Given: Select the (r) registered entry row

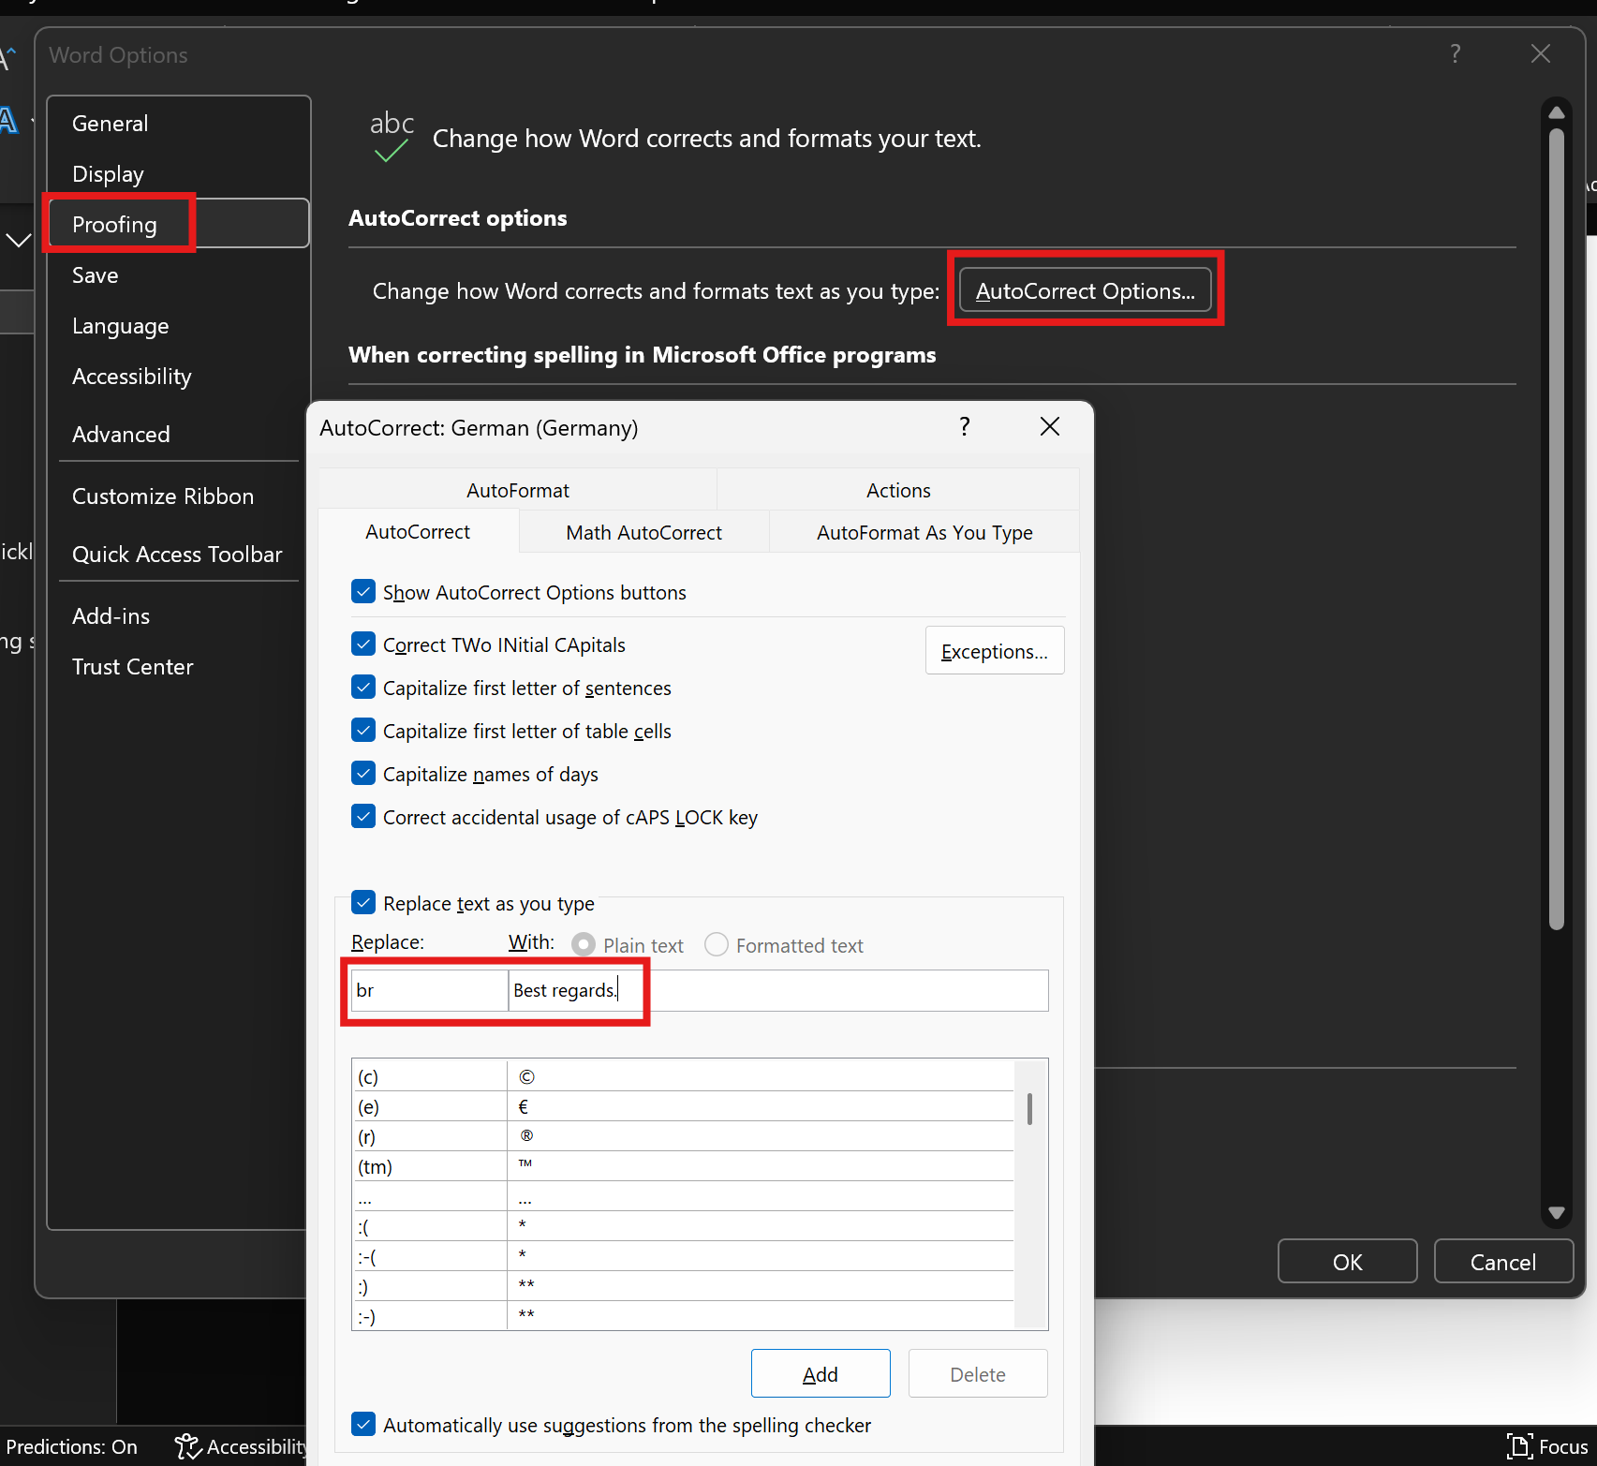Looking at the screenshot, I should coord(683,1136).
